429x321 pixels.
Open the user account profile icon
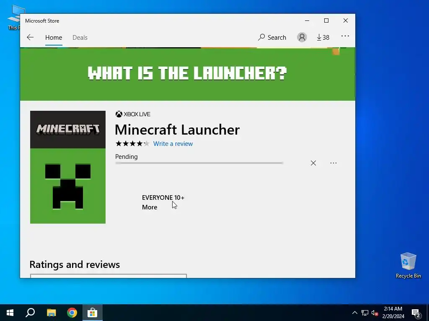coord(302,37)
